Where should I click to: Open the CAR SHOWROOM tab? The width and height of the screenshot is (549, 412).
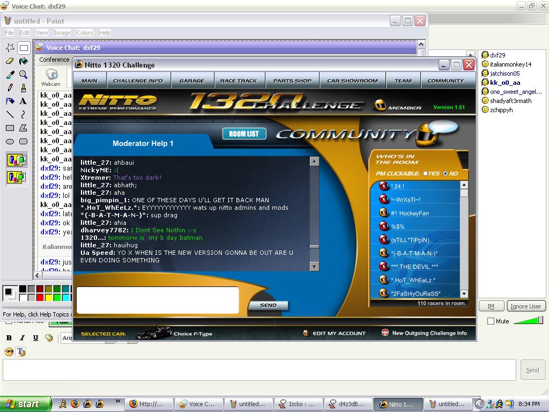(353, 80)
